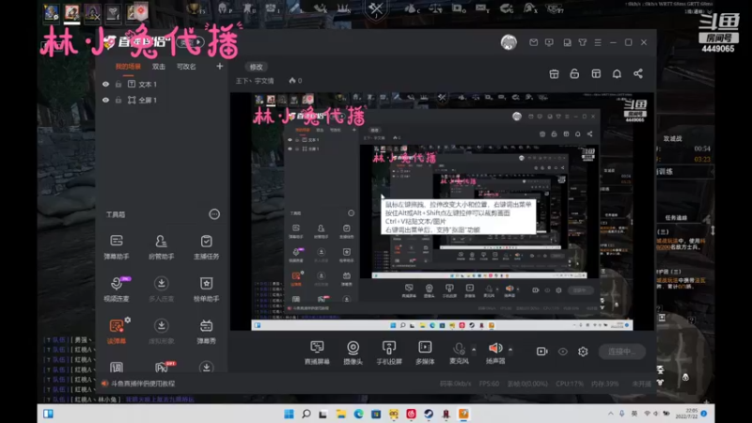Hide the 文本 1 source
Screen dimensions: 752x423
click(x=105, y=85)
